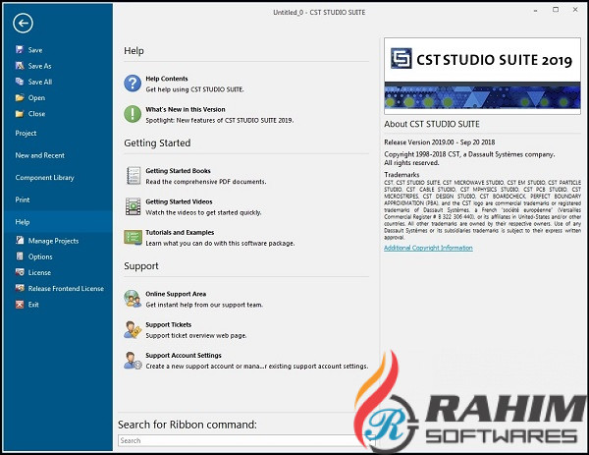The height and width of the screenshot is (455, 589).
Task: Click the Release Frontend License icon
Action: point(20,288)
